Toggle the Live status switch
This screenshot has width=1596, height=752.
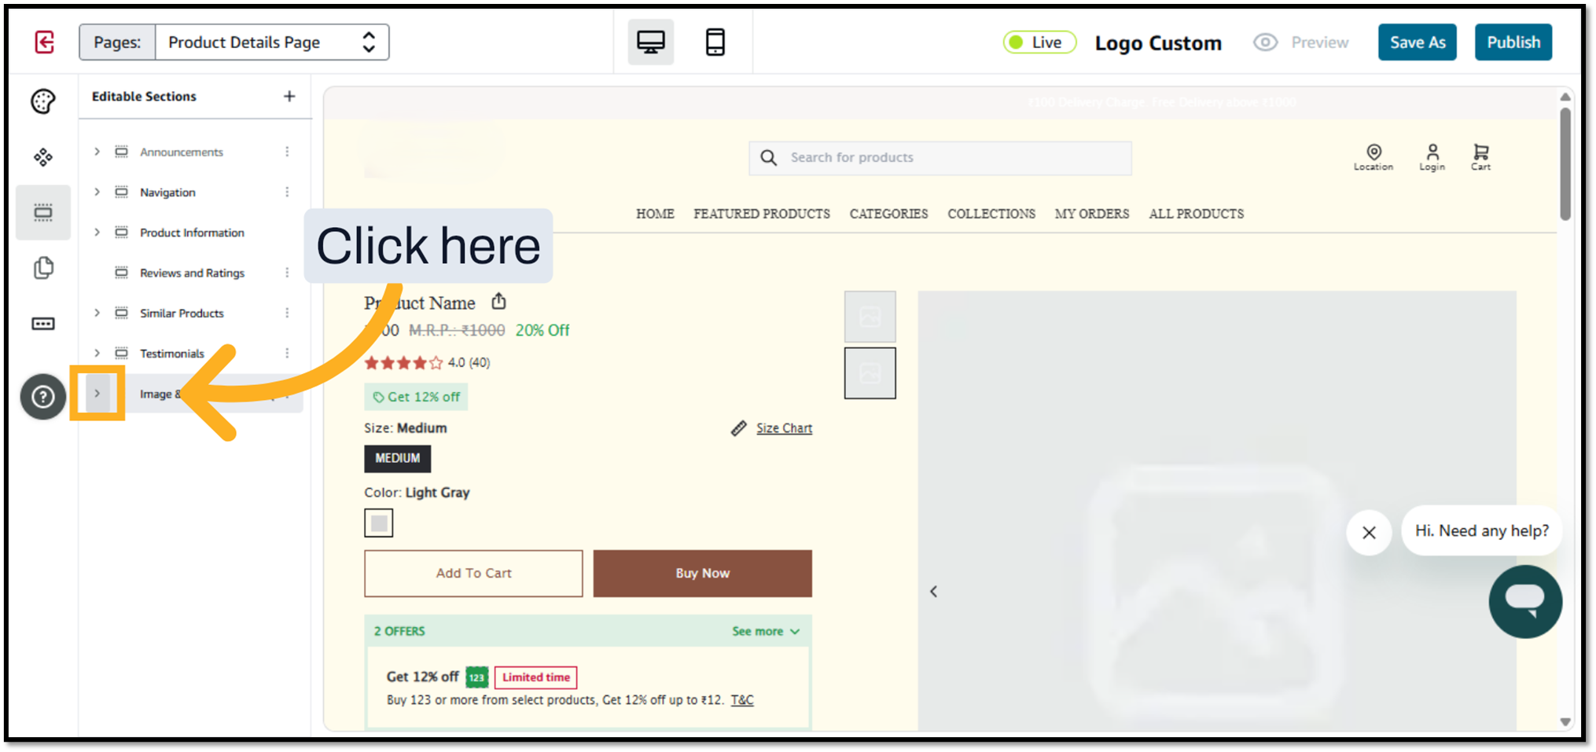pos(1039,42)
